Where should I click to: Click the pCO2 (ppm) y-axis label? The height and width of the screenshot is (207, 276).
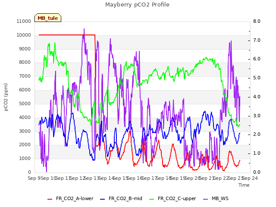pos(6,97)
